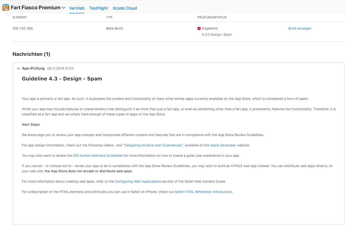Image resolution: width=346 pixels, height=226 pixels.
Task: Open the Configuring Web Applications link
Action: point(138,182)
